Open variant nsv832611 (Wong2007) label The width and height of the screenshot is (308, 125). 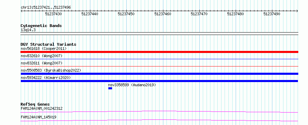pos(42,63)
